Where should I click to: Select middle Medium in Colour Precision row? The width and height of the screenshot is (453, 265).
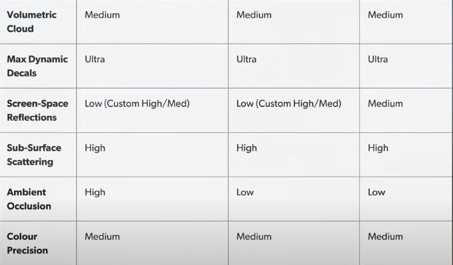point(254,237)
